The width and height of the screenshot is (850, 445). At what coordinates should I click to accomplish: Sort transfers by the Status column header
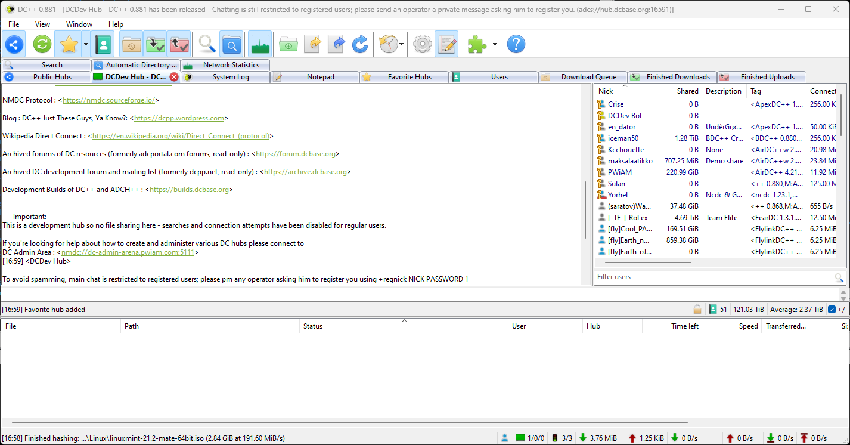pos(404,326)
